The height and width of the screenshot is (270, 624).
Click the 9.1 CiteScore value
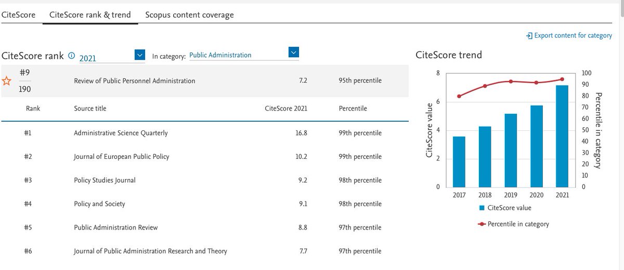[x=303, y=204]
